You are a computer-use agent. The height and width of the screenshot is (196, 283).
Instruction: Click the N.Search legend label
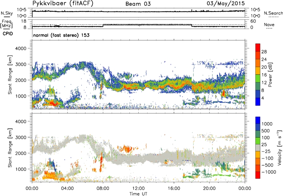pos(273,13)
